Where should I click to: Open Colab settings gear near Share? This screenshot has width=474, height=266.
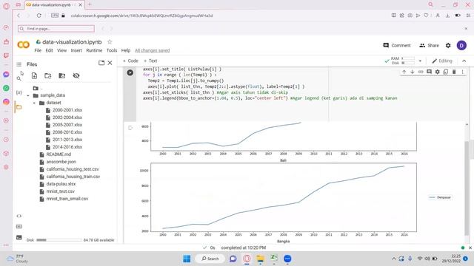point(448,46)
